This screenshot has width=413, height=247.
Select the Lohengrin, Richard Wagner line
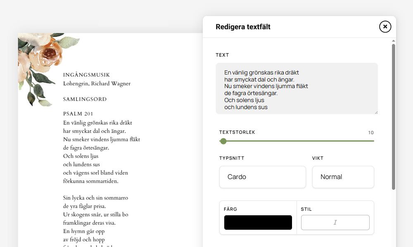pos(97,84)
